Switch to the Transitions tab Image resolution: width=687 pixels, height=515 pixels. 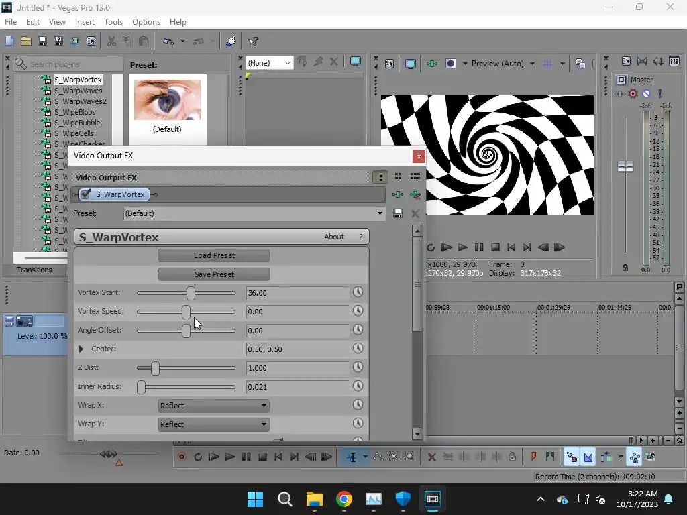point(34,270)
